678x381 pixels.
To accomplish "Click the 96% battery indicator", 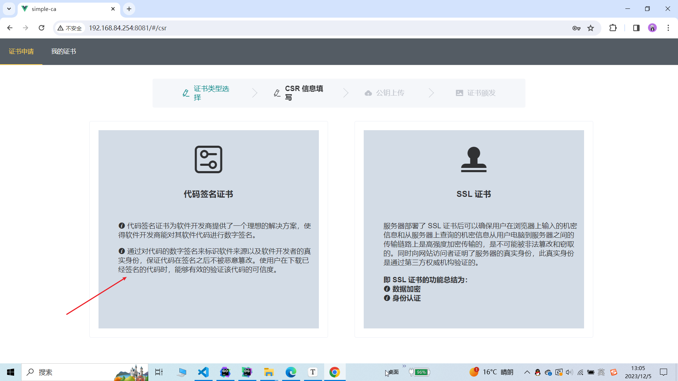I will (x=420, y=372).
